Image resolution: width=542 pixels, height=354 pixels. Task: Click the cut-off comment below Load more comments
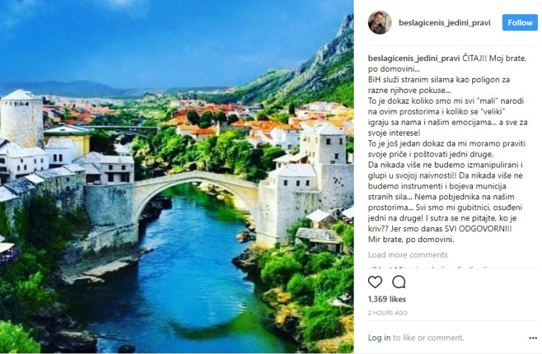[x=429, y=267]
